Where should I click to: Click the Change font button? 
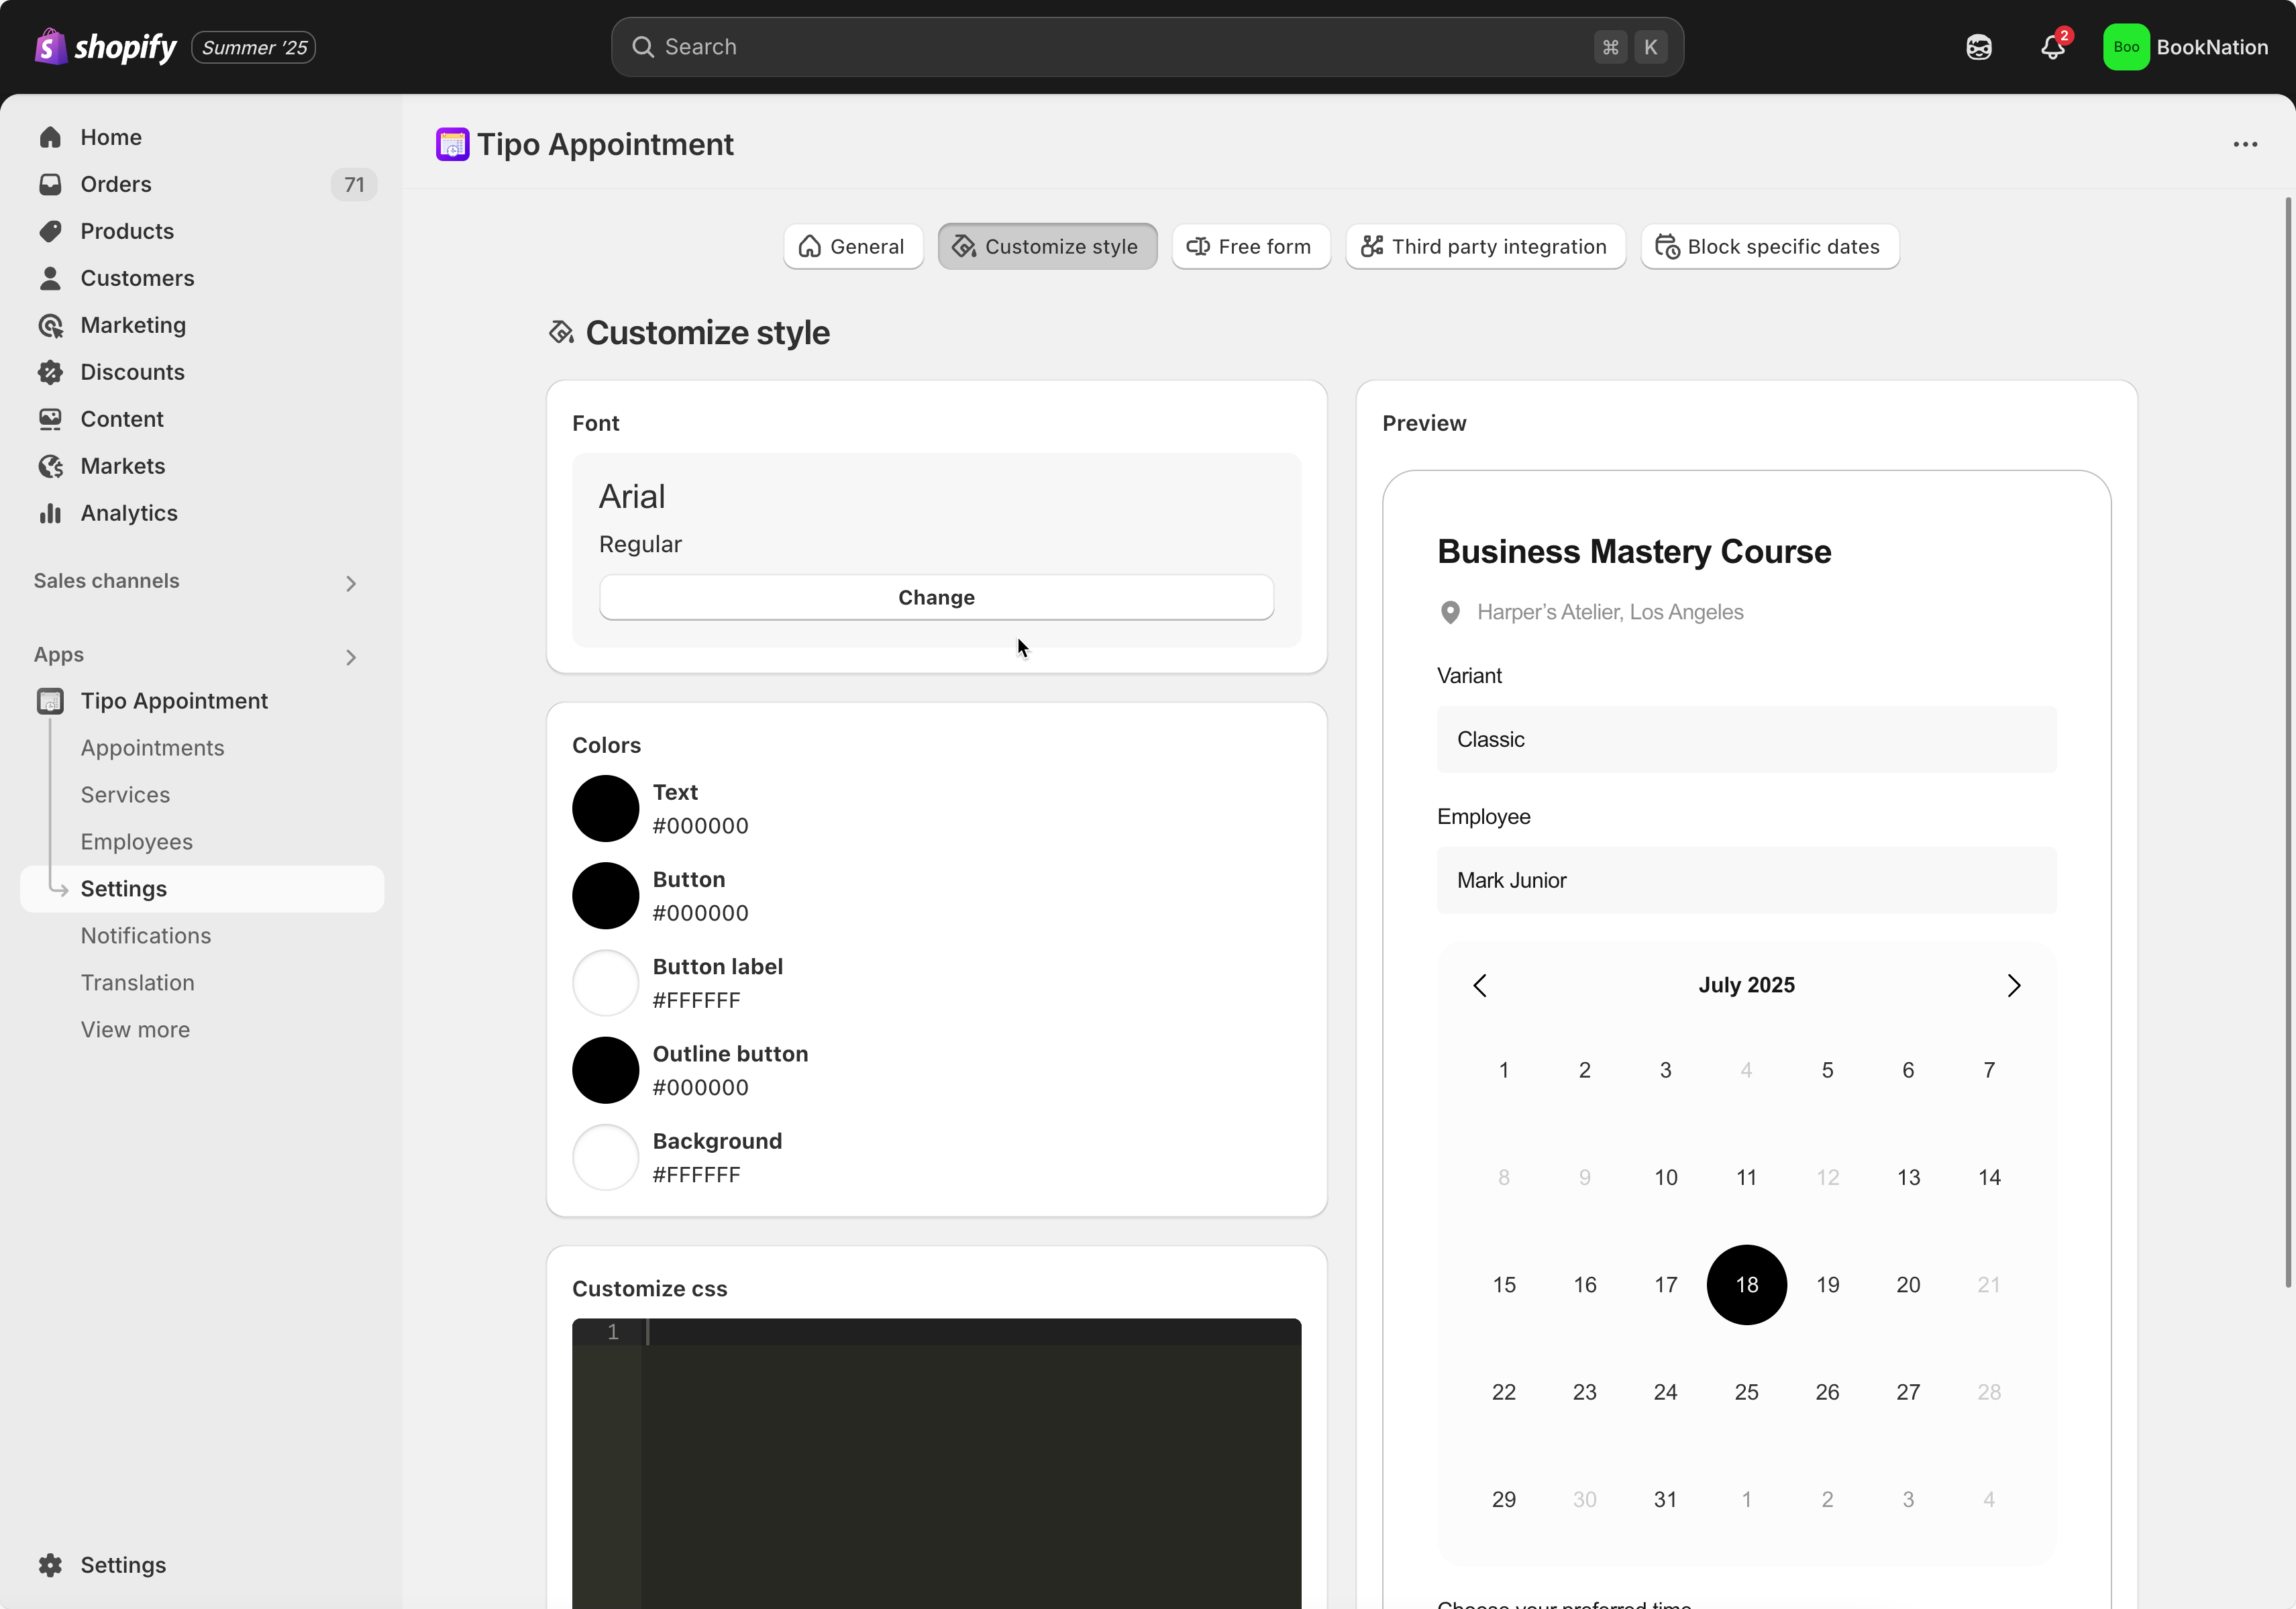coord(935,597)
